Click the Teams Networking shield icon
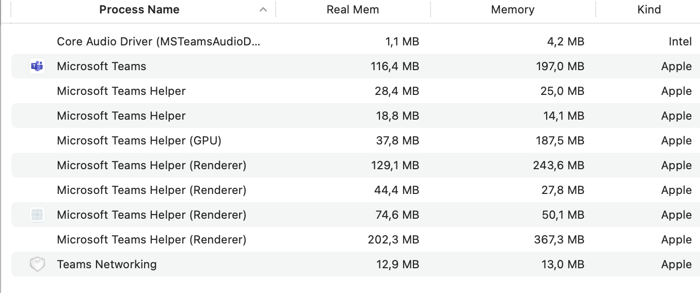This screenshot has height=293, width=700. coord(37,265)
